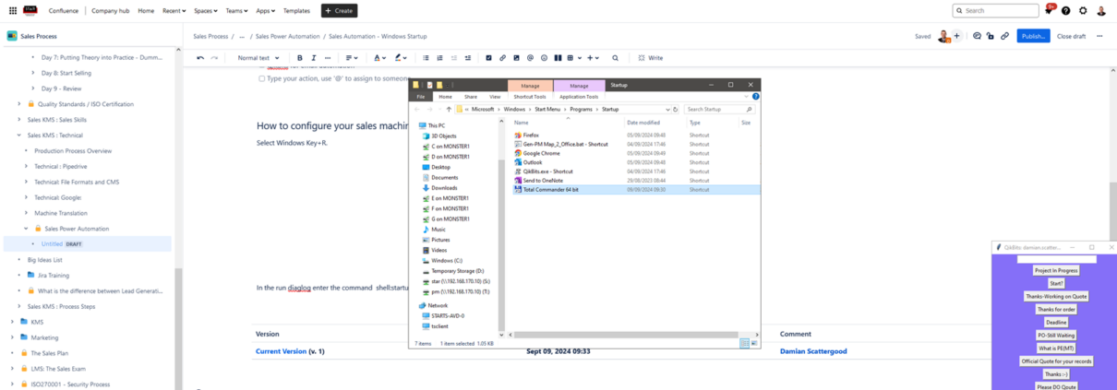Open the Sales Power Automation breadcrumb
The image size is (1117, 390).
288,36
